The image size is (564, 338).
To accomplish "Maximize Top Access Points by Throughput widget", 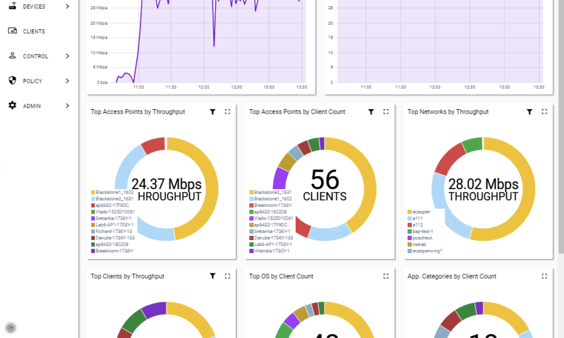I will [227, 112].
